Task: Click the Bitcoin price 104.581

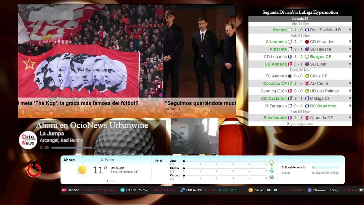Action: [x=272, y=190]
